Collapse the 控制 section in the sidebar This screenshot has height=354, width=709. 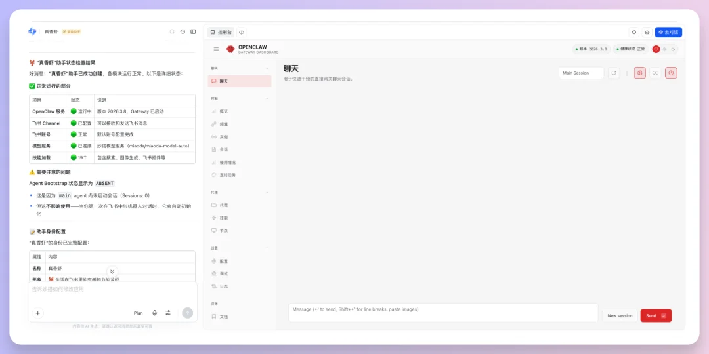(267, 98)
